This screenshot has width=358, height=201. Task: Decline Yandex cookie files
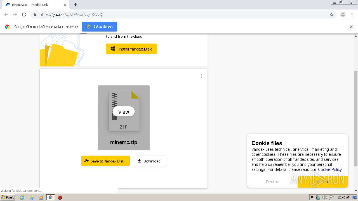coord(272,182)
